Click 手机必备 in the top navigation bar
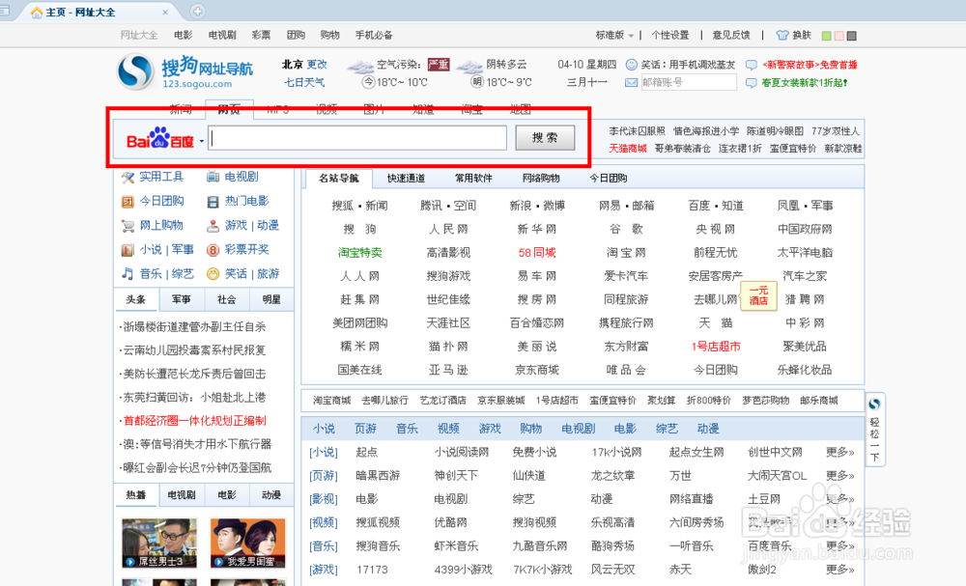The image size is (966, 586). (x=374, y=35)
